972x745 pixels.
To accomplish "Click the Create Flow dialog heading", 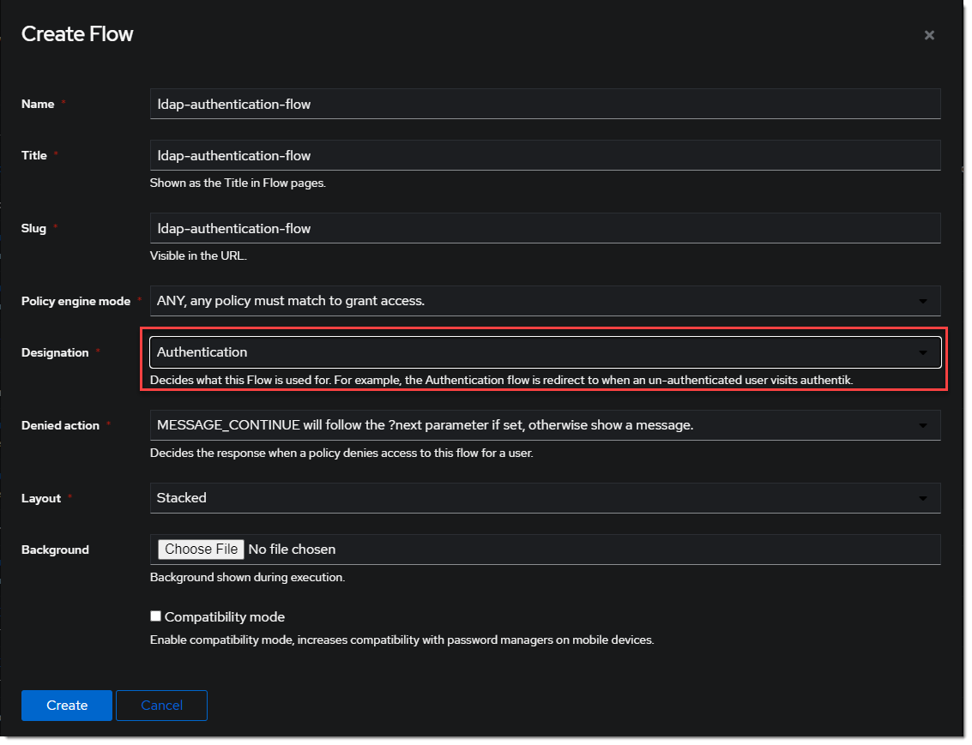I will (x=77, y=34).
